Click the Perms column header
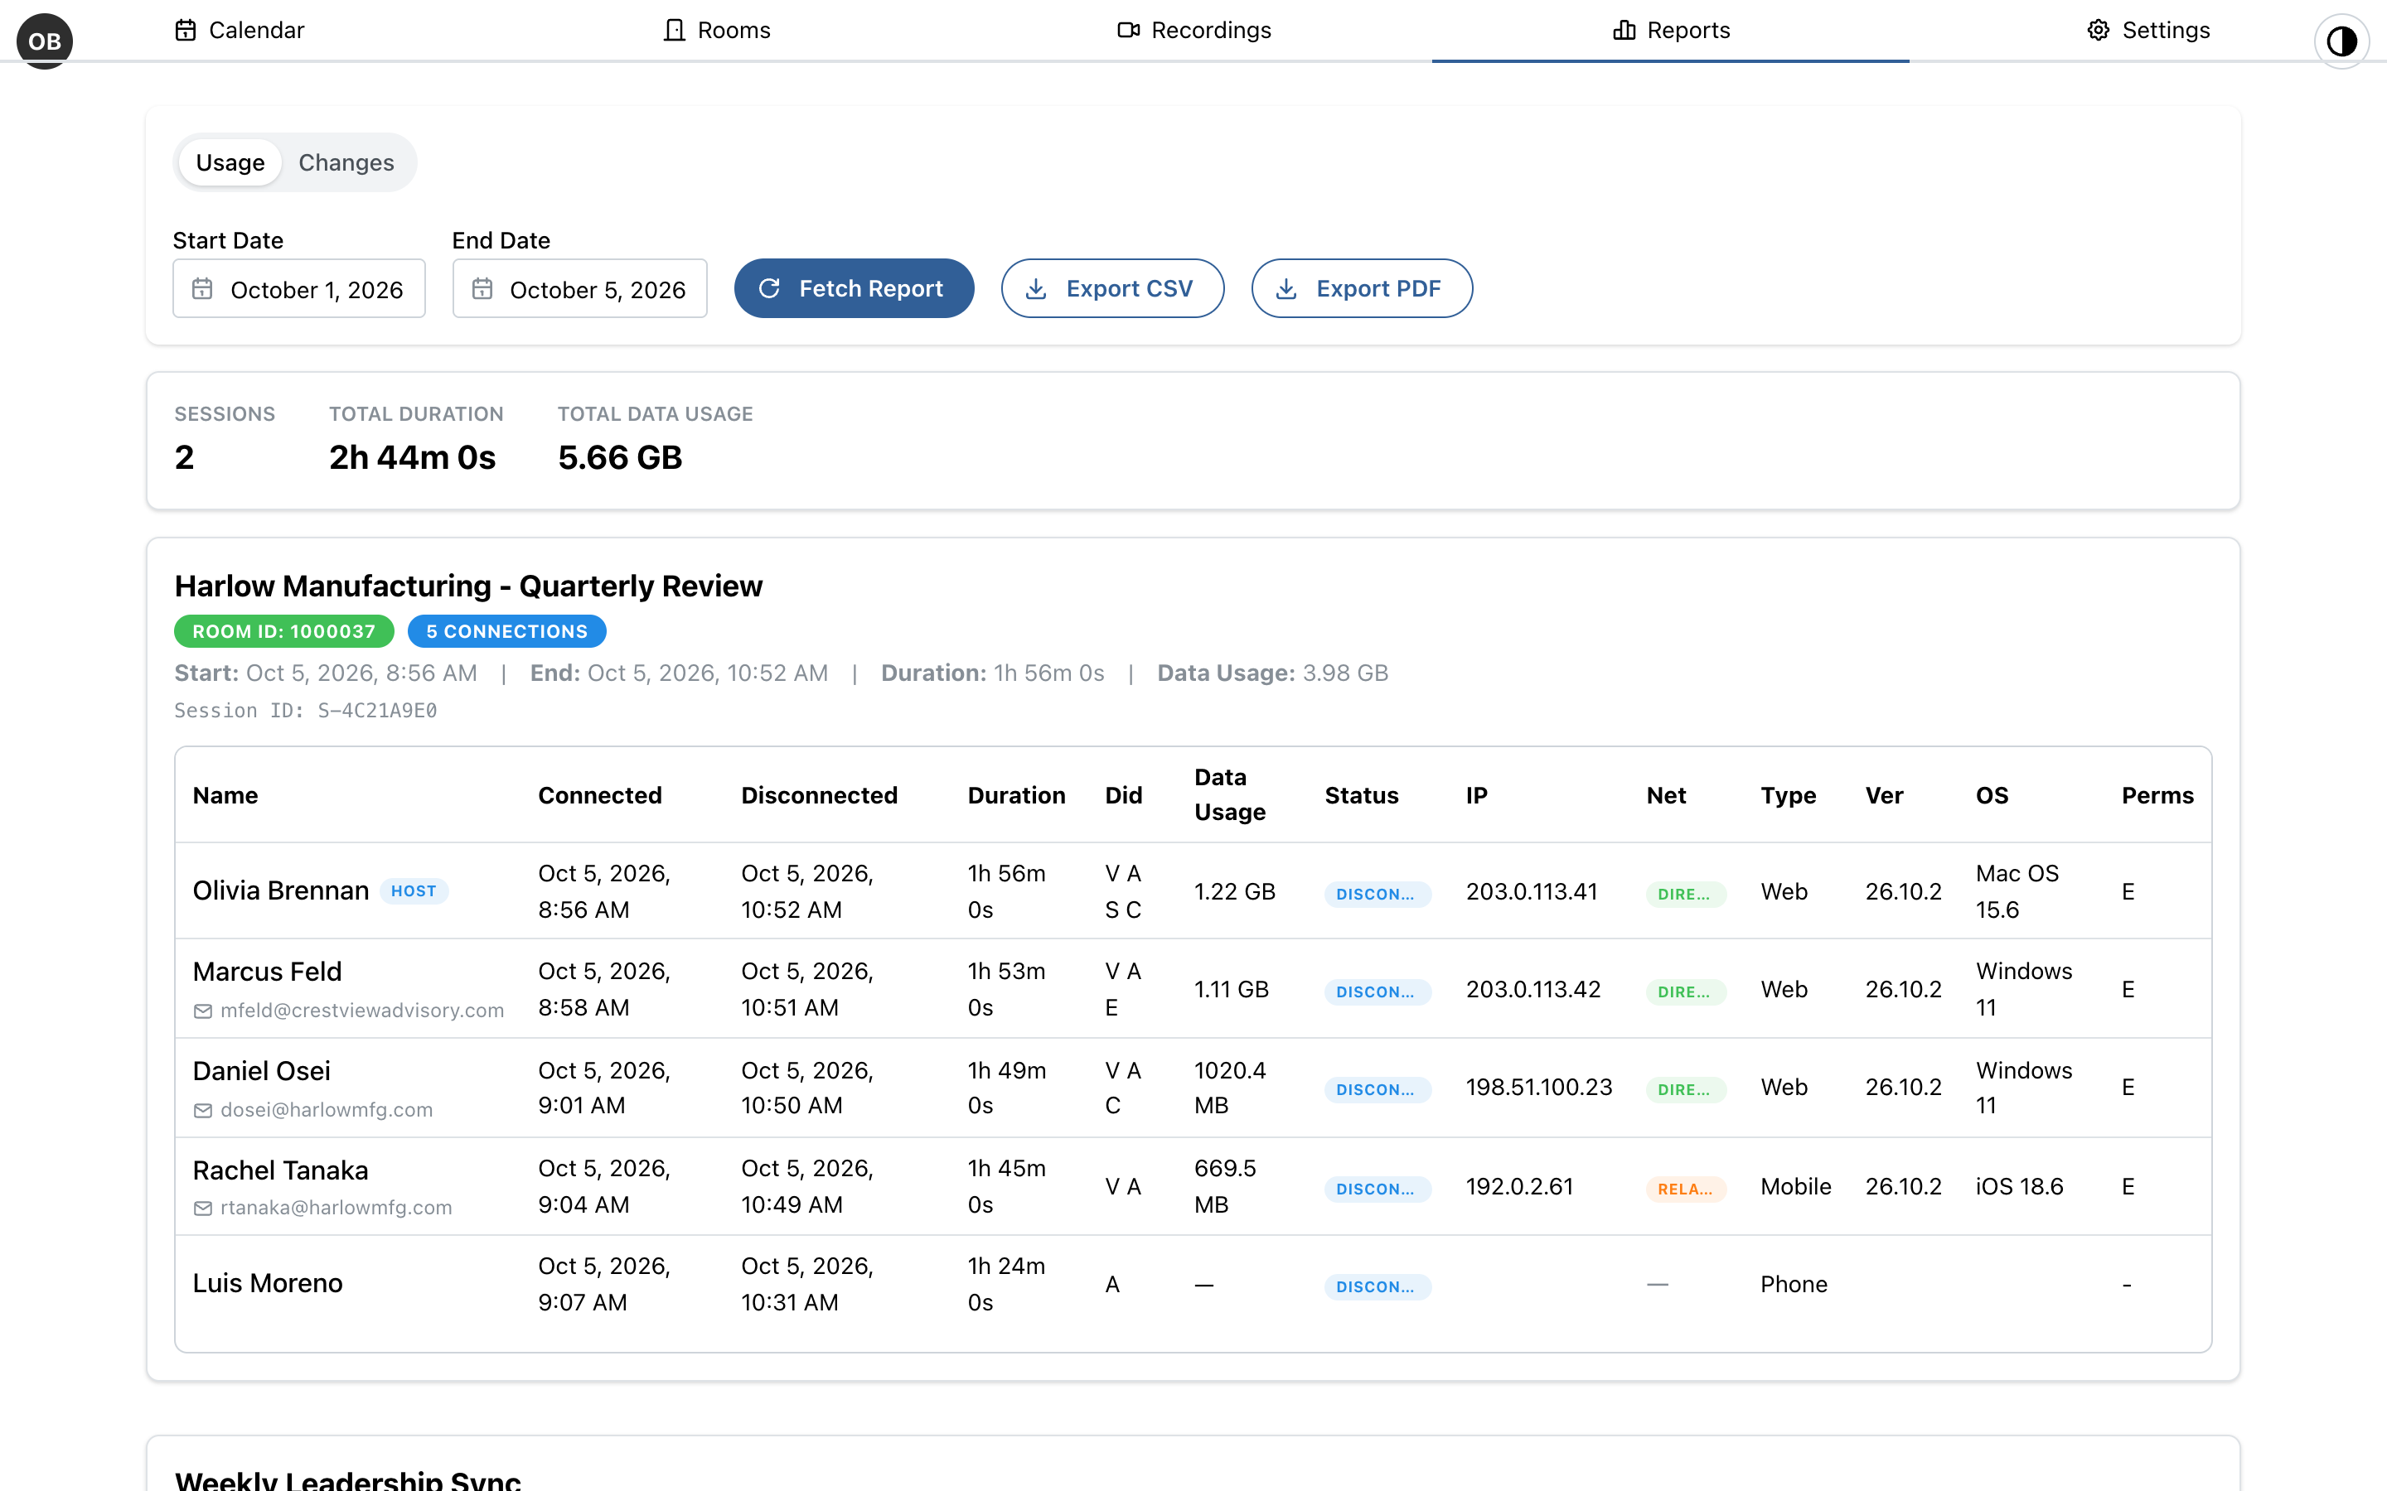Viewport: 2387px width, 1491px height. [x=2157, y=795]
